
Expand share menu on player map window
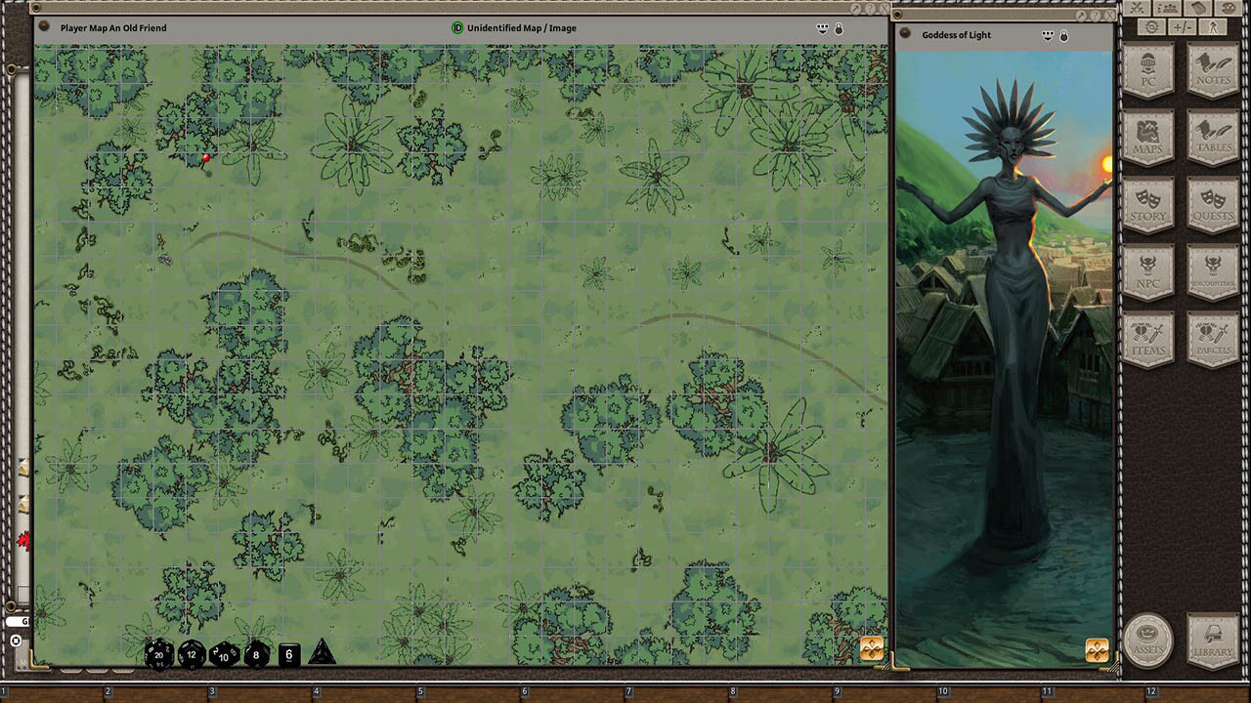coord(822,28)
